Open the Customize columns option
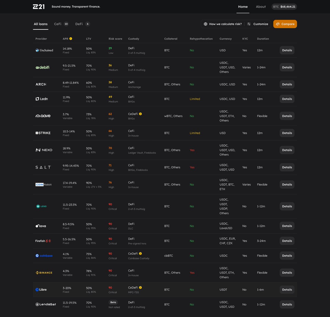 click(258, 24)
